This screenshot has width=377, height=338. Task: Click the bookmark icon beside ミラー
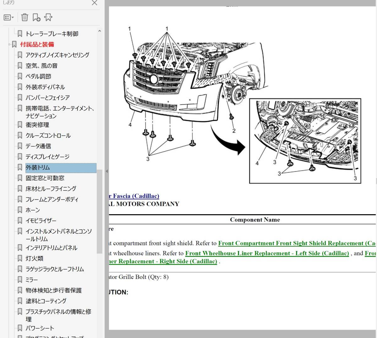(x=20, y=280)
